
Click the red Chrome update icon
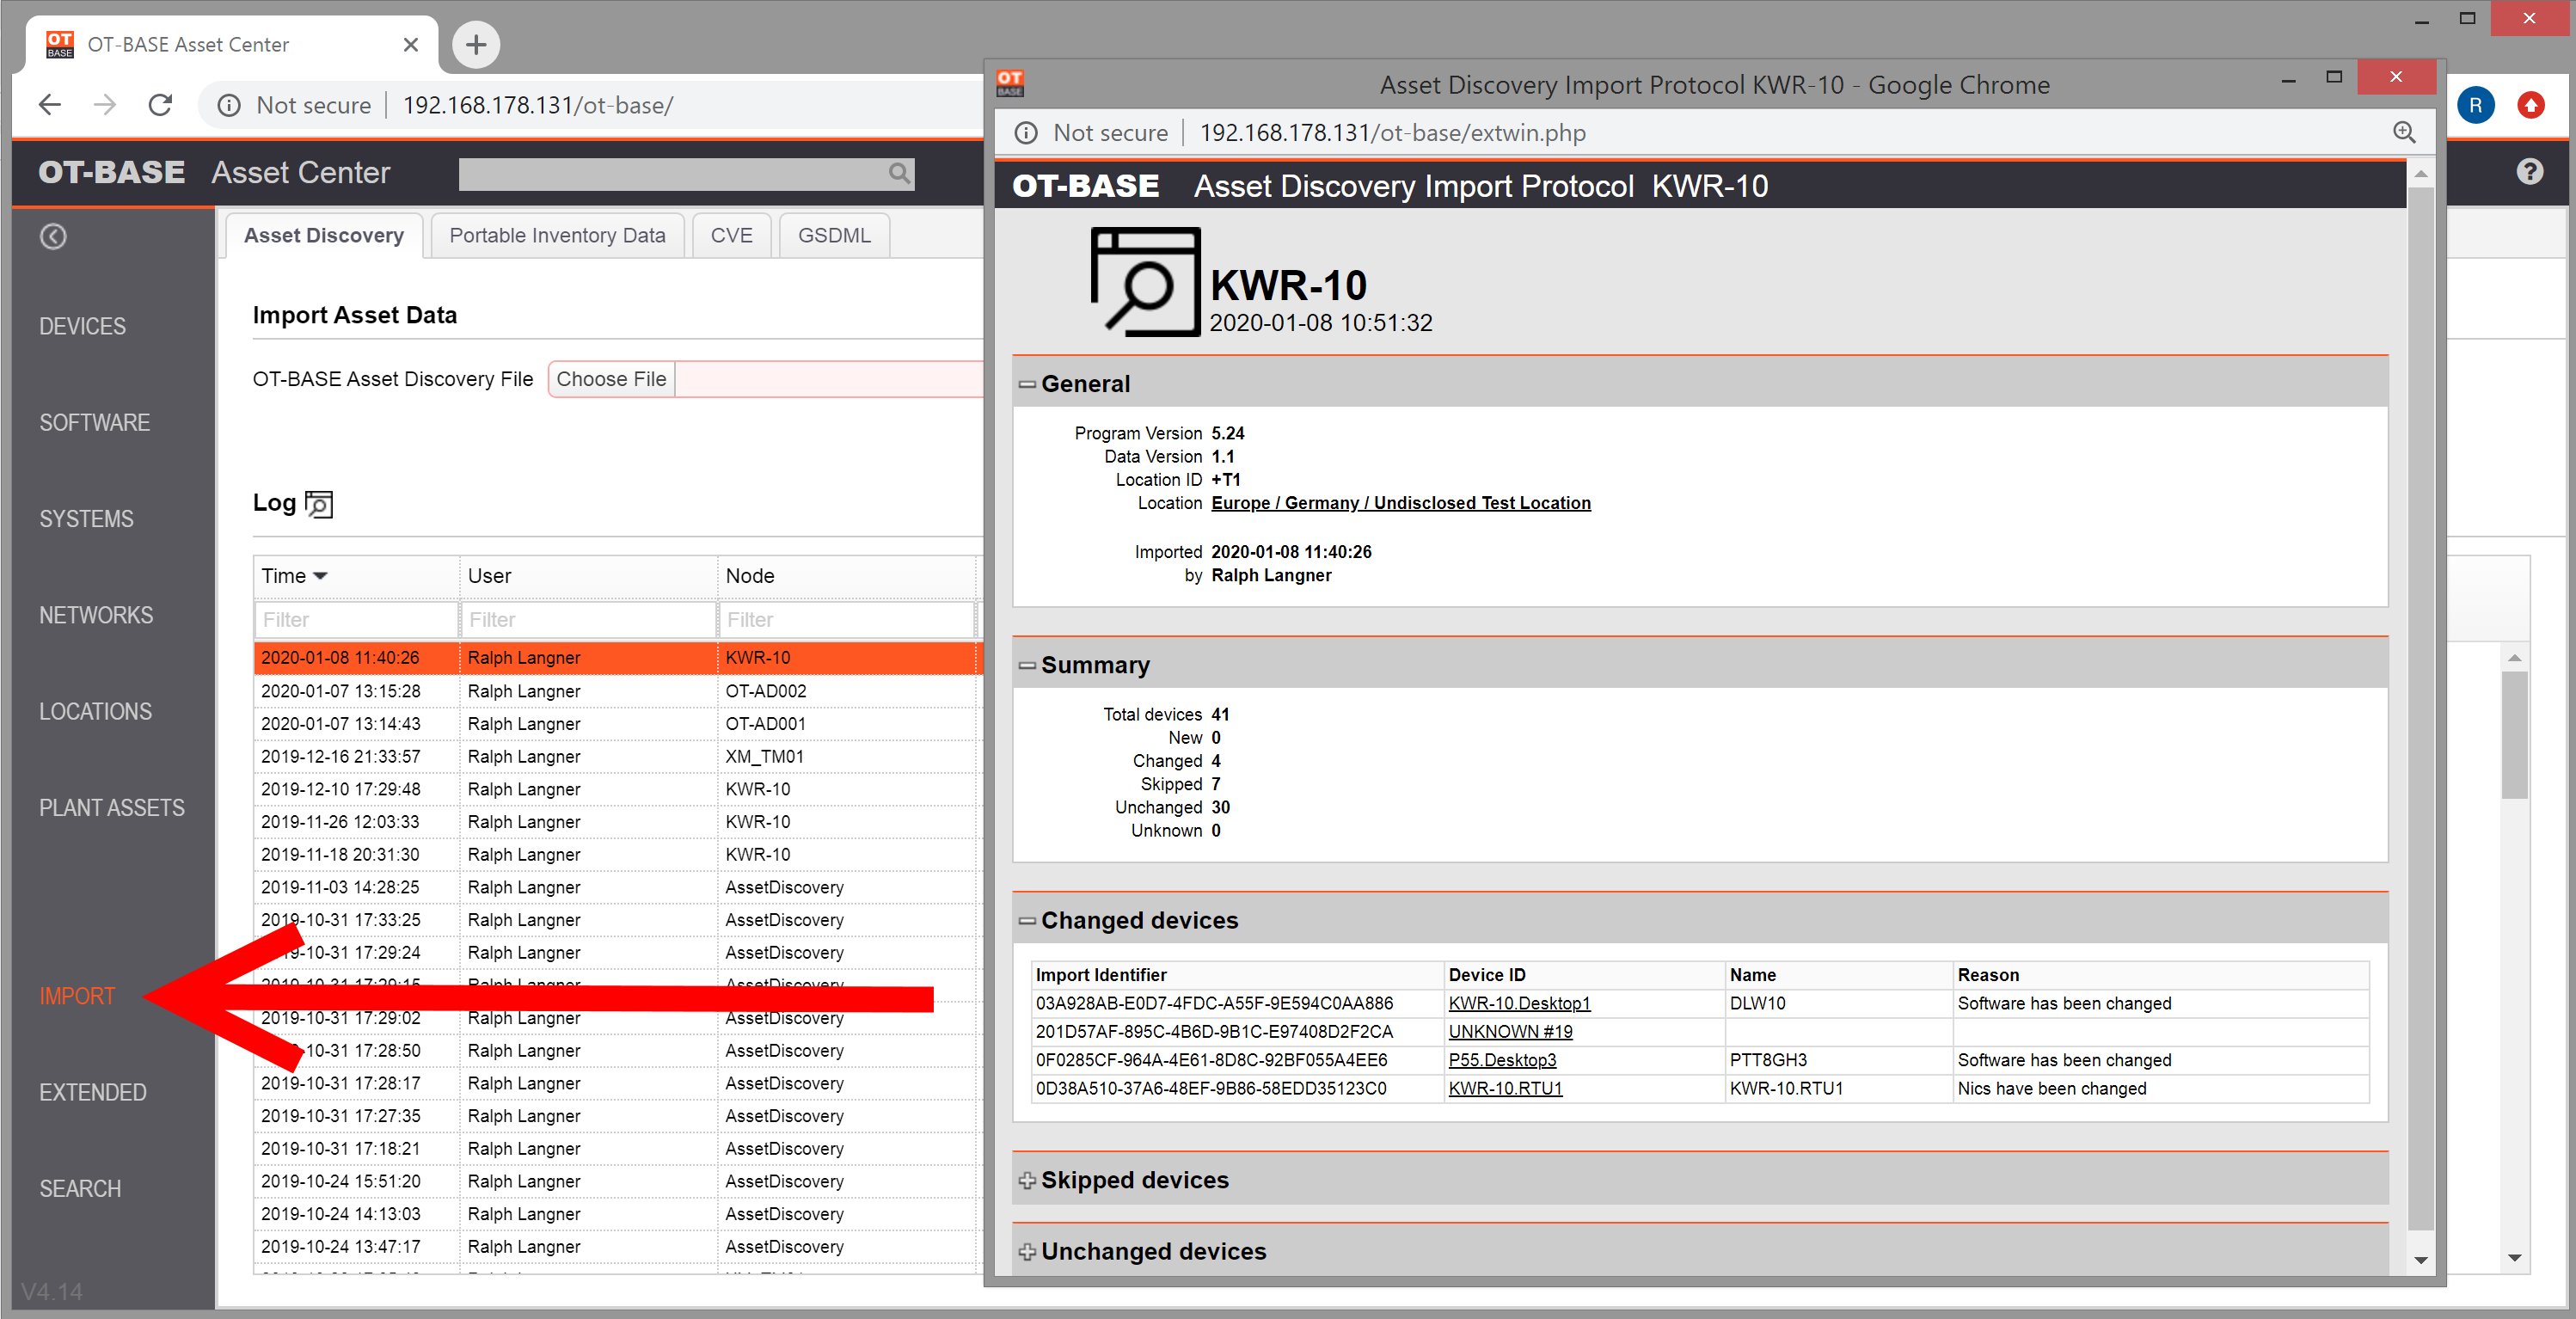[2531, 105]
